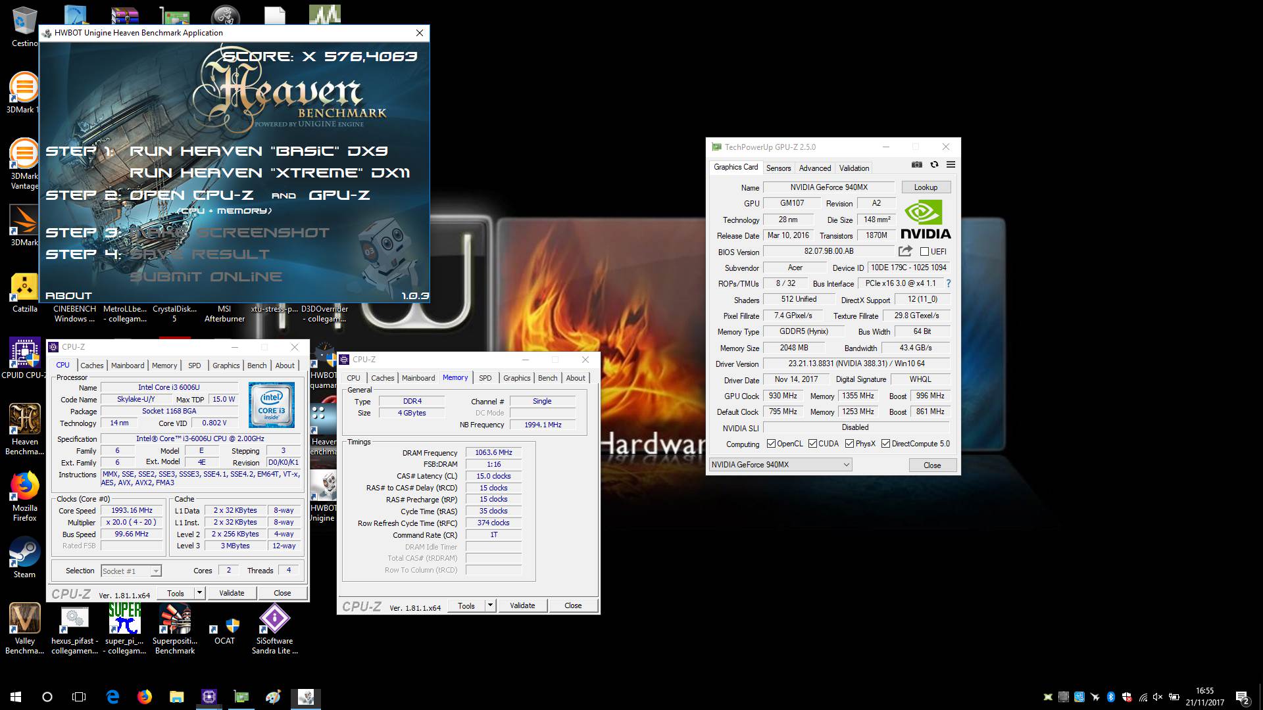Toggle the CUDA checkbox in GPU-Z
The height and width of the screenshot is (710, 1263).
tap(813, 444)
